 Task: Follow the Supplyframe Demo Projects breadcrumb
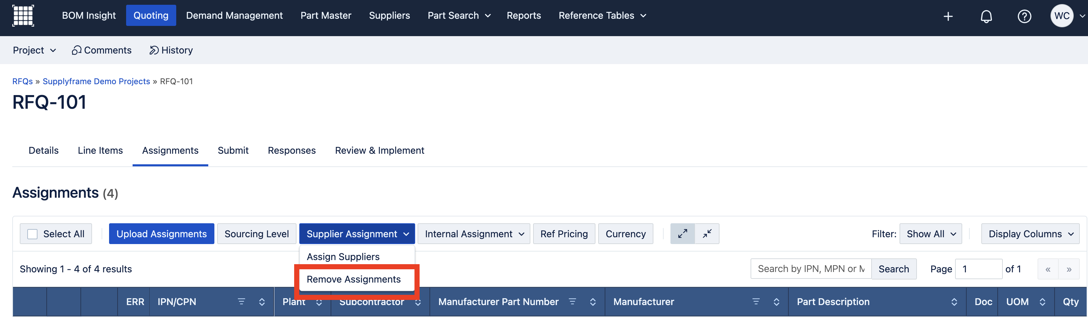click(96, 81)
